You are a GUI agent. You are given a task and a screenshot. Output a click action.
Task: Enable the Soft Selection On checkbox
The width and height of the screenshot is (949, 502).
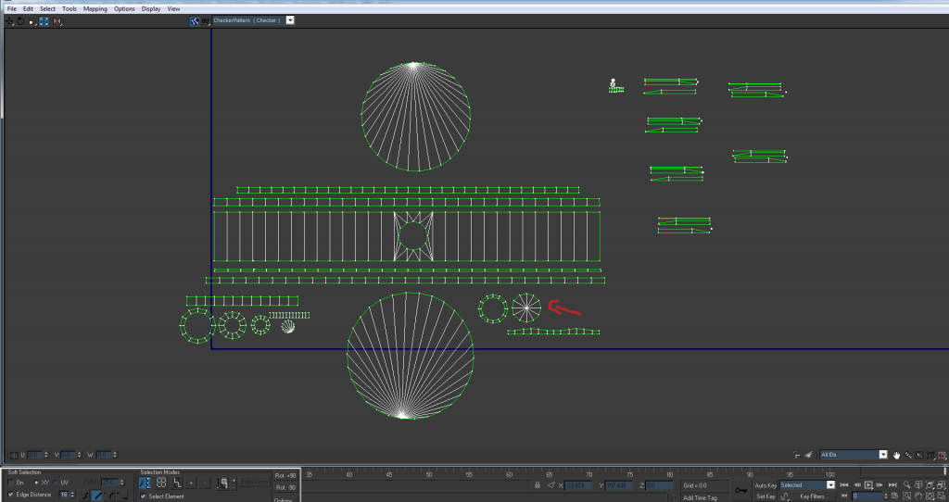pos(11,483)
